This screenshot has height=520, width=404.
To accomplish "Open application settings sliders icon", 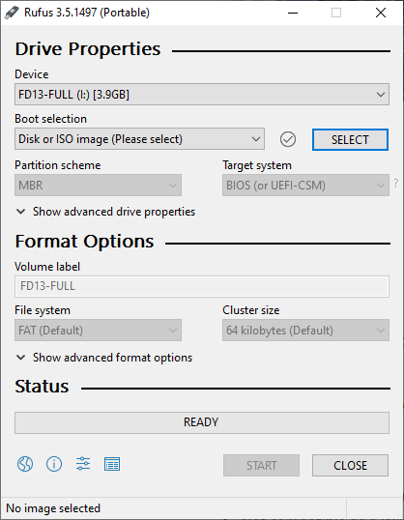I will [83, 464].
